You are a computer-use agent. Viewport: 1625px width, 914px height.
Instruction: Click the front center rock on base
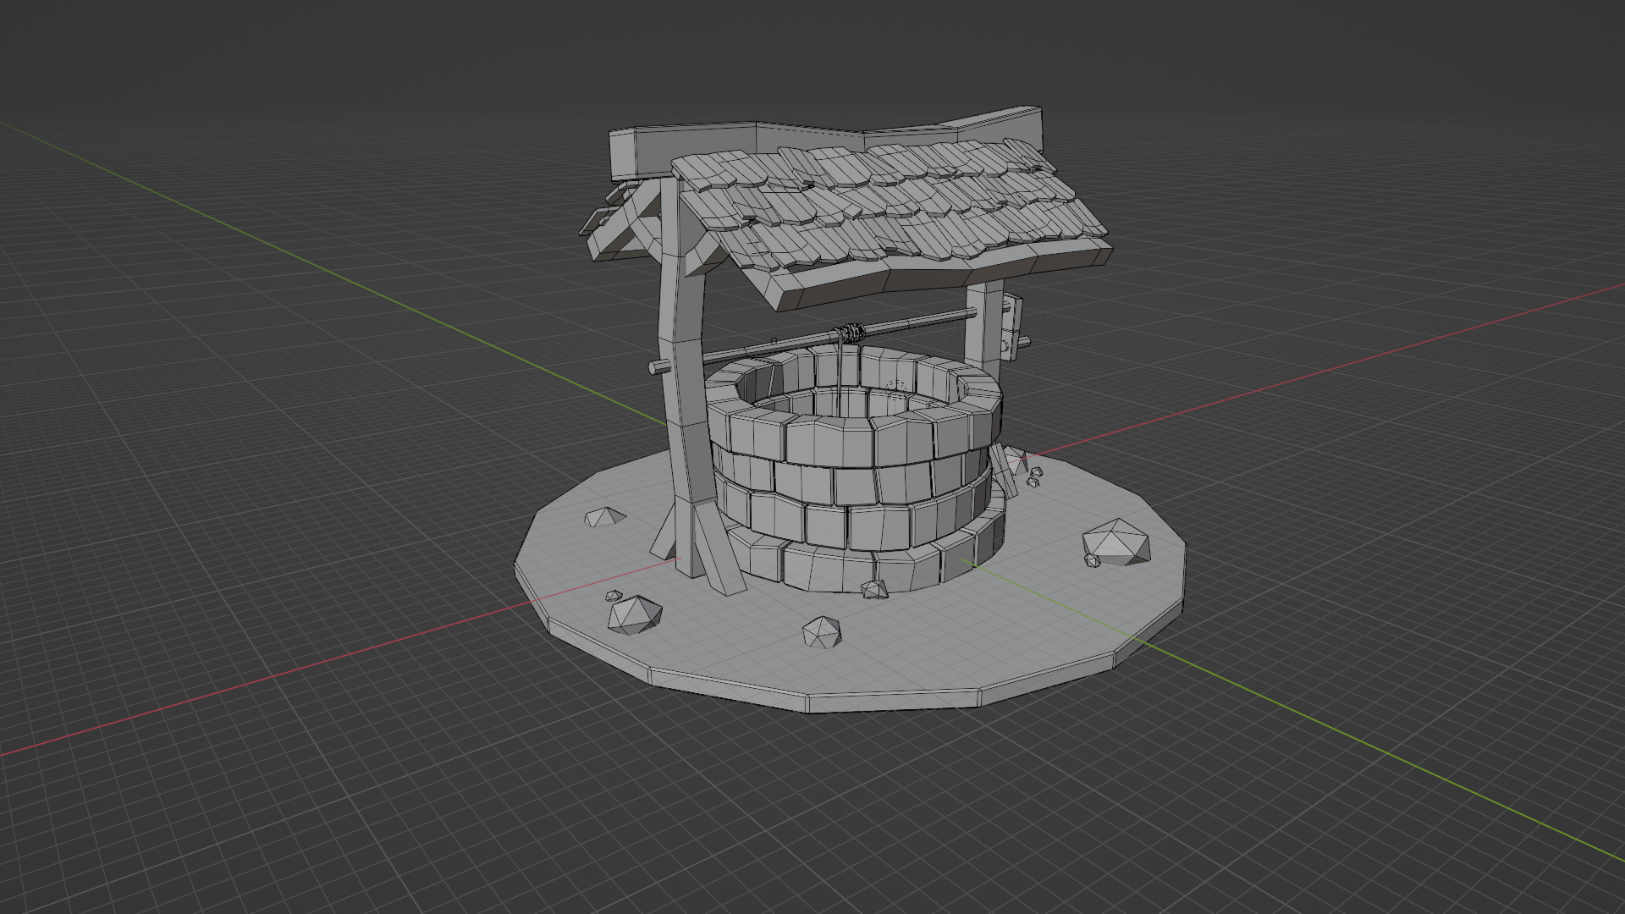822,631
